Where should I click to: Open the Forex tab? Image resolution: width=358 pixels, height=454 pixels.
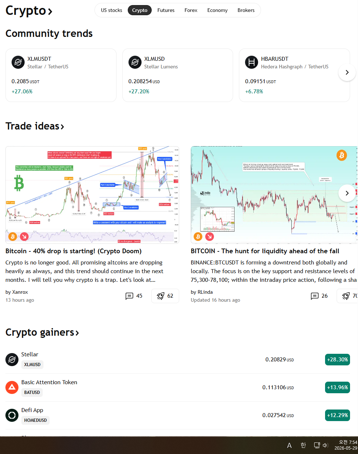pyautogui.click(x=191, y=10)
